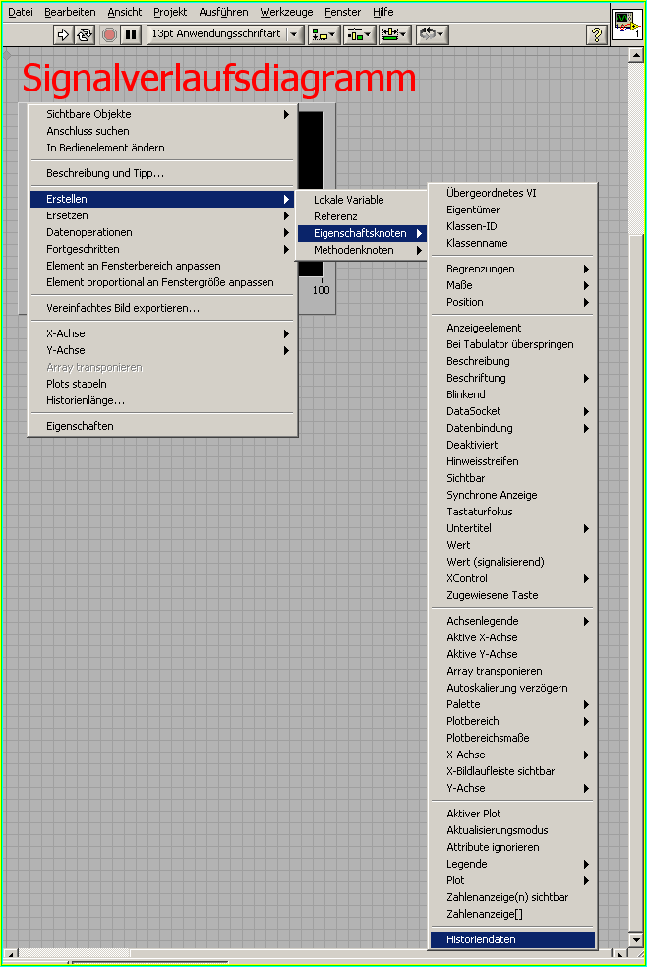Select the Sichtbar property
Viewport: 647px width, 967px height.
[x=512, y=478]
